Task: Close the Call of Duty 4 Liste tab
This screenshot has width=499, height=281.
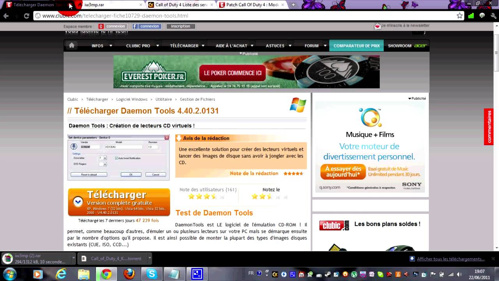Action: (211, 5)
